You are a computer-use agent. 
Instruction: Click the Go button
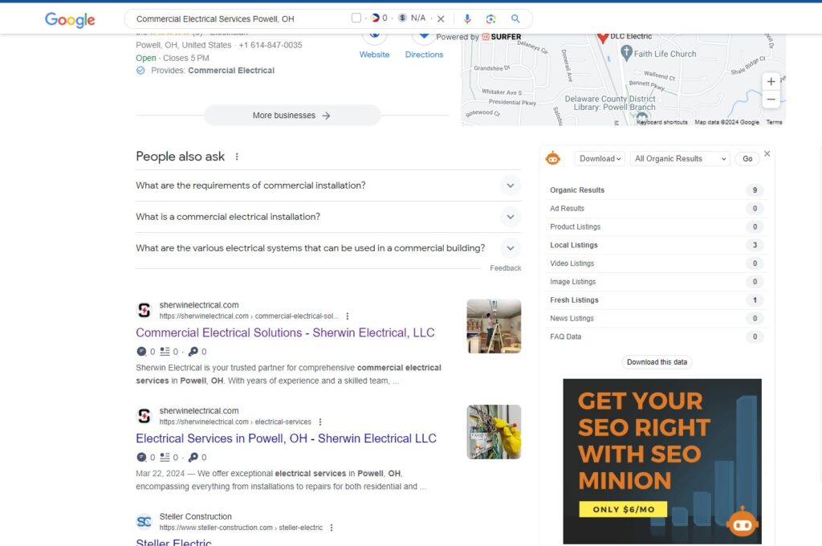(x=747, y=158)
